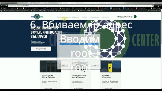Open the updates counter icon in admin bar
Viewport: 162px width, 91px height.
click(41, 11)
